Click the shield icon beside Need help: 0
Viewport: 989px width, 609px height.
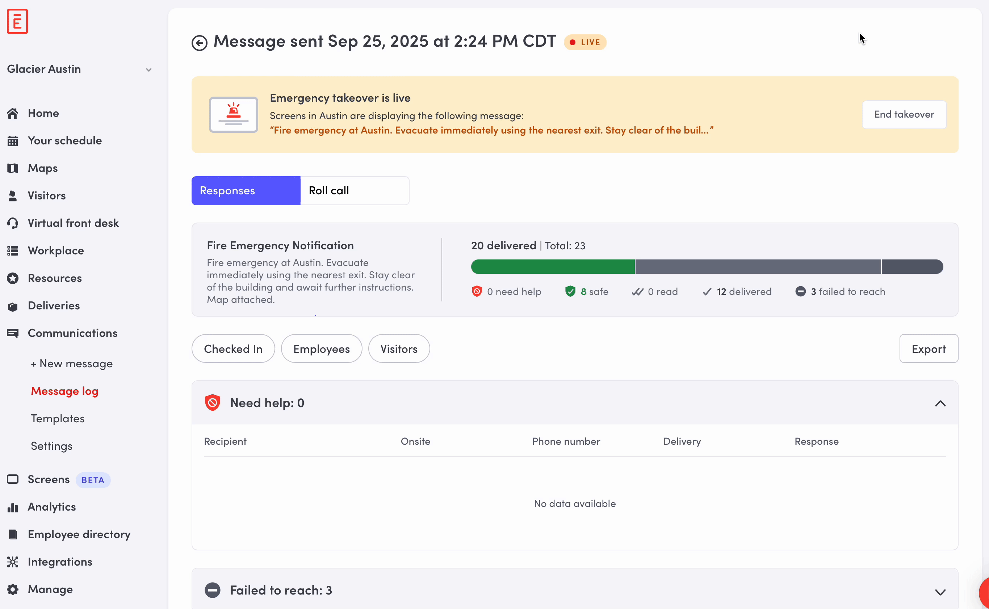[x=212, y=403]
